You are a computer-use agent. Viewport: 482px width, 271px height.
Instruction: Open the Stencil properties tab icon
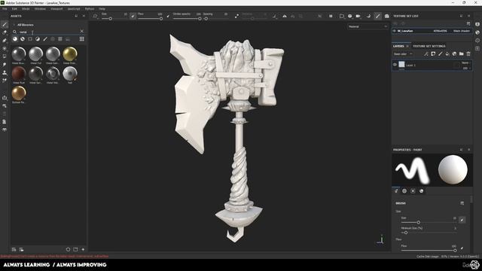[x=413, y=191]
